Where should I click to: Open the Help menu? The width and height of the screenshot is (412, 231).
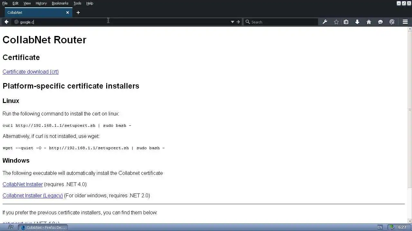[x=89, y=3]
